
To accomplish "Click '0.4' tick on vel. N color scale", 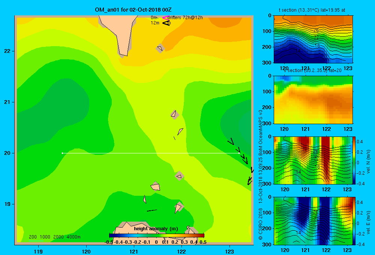I will [x=360, y=142].
